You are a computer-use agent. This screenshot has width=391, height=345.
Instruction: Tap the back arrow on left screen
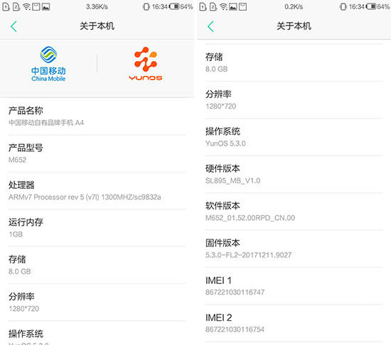pos(14,26)
